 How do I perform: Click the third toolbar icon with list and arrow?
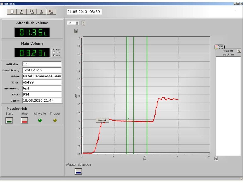pyautogui.click(x=31, y=12)
